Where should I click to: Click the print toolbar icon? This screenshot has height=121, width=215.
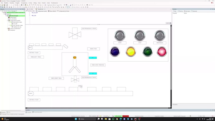[7, 5]
